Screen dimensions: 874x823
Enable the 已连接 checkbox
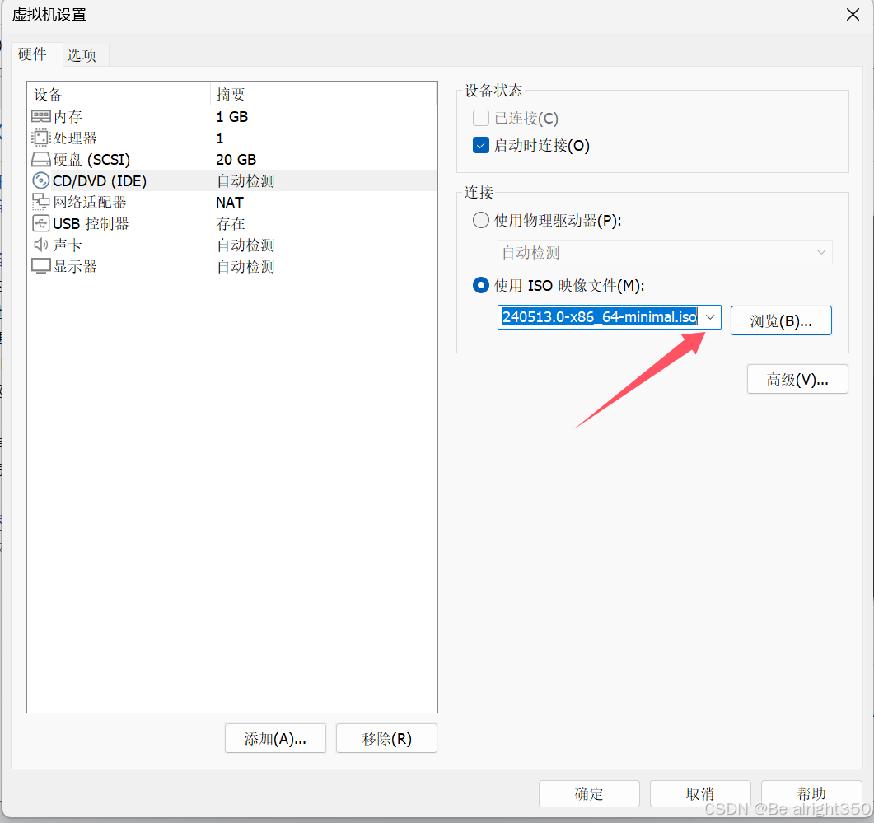pos(480,118)
